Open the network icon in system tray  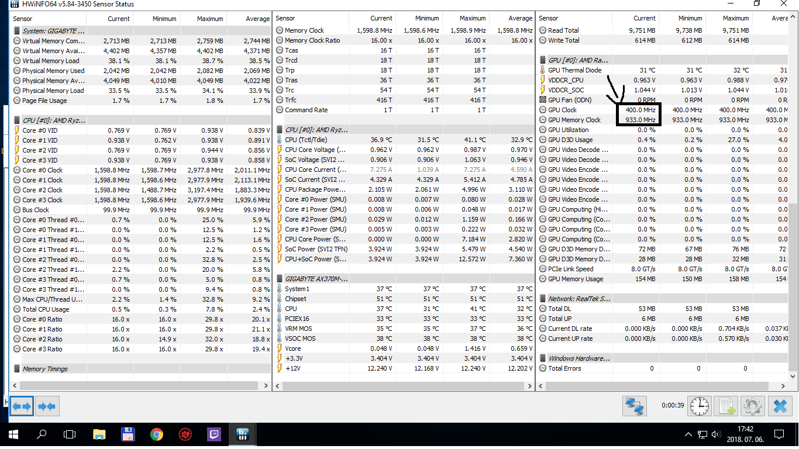[702, 434]
